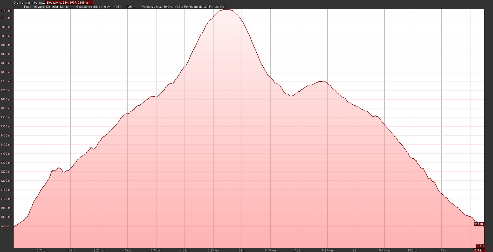Screen dimensions: 493x252
Task: Click the Guadagno/perdita in elev. field
Action: click(x=108, y=7)
